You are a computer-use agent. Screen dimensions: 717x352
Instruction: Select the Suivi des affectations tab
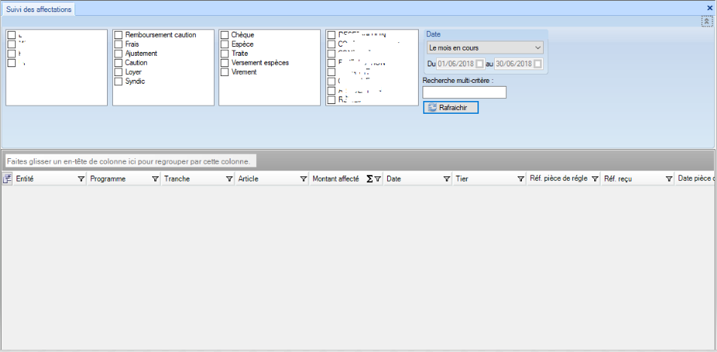(x=41, y=9)
